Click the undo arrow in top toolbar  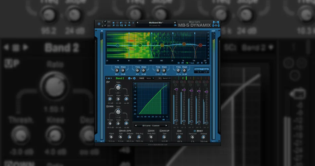point(121,23)
